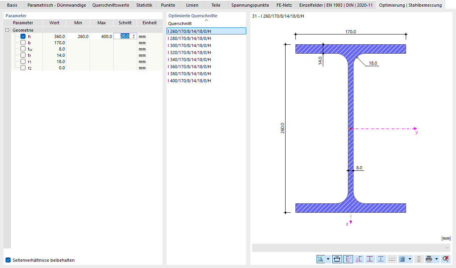Click the magnifier with red X icon

445,259
